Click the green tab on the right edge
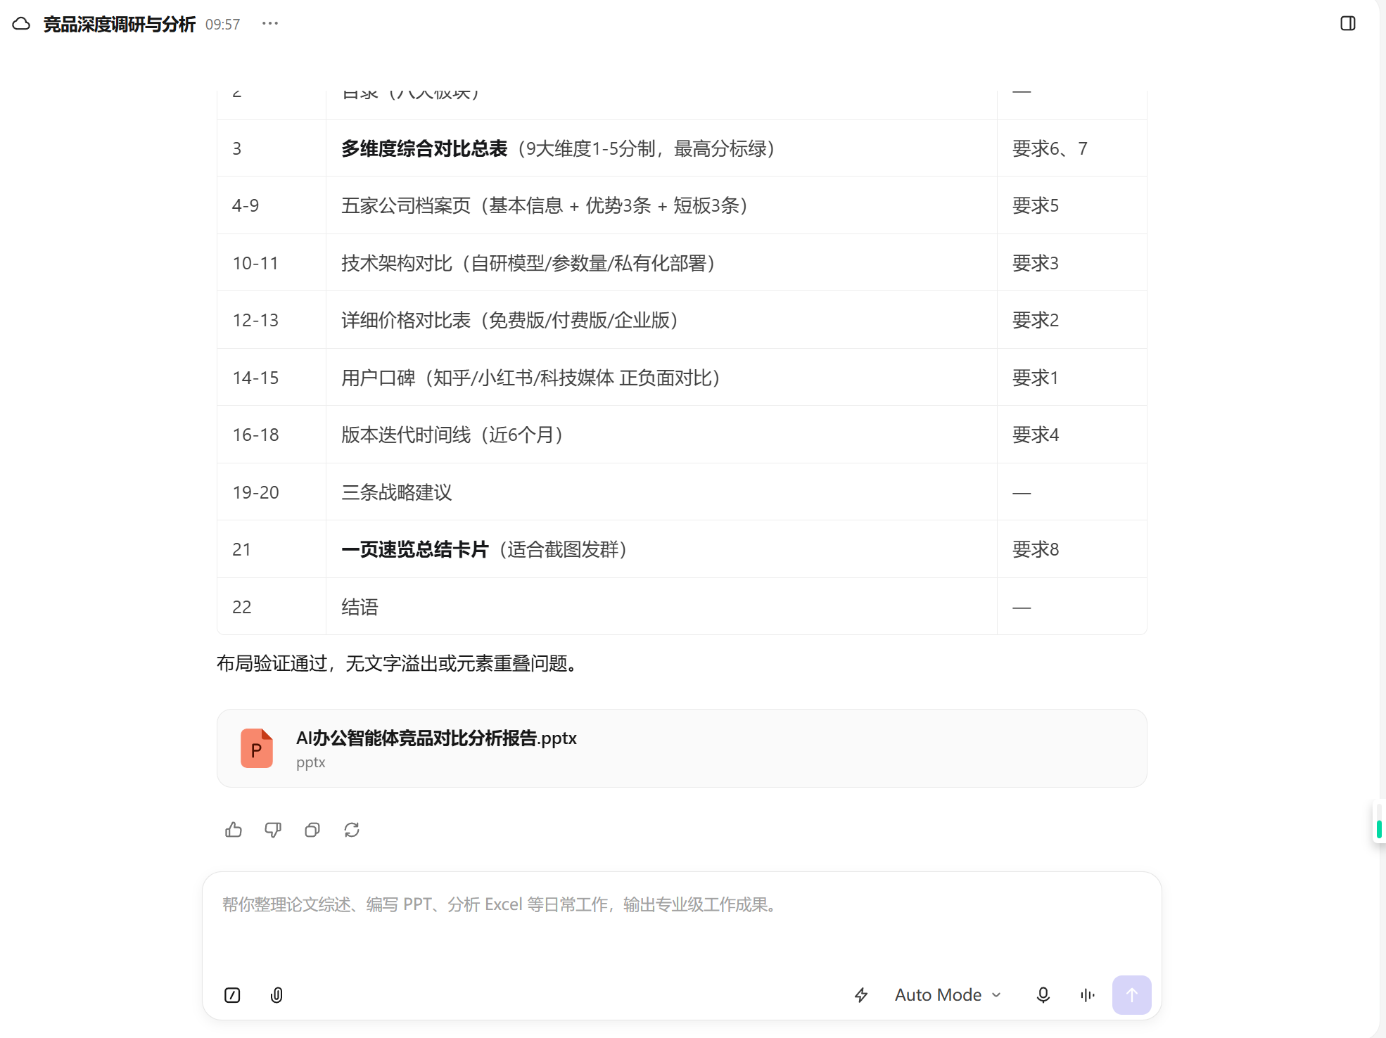 [1380, 829]
